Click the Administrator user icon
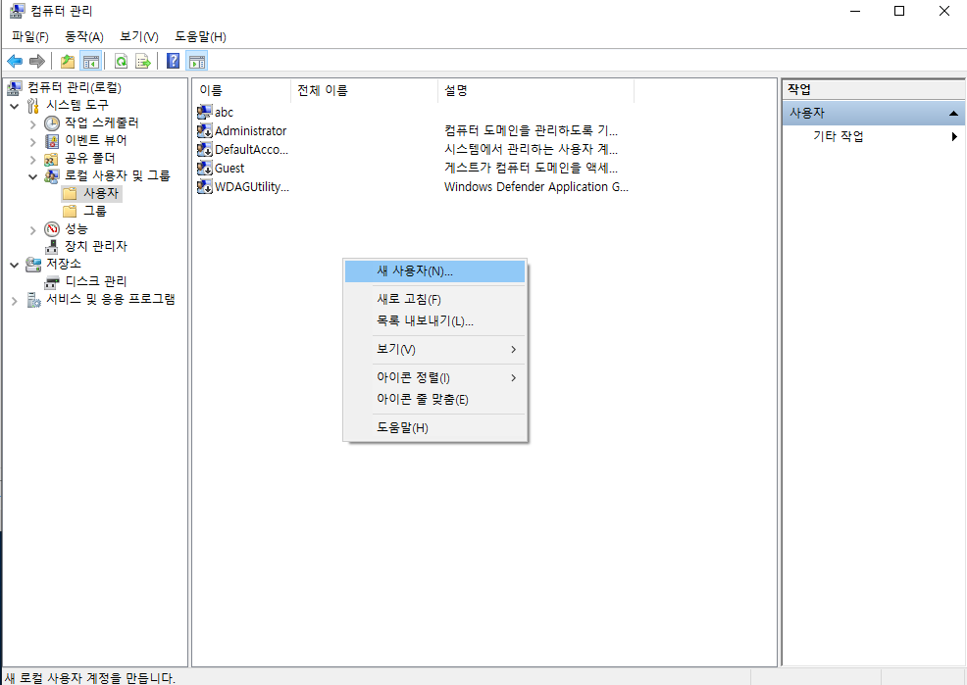This screenshot has height=685, width=967. tap(204, 130)
